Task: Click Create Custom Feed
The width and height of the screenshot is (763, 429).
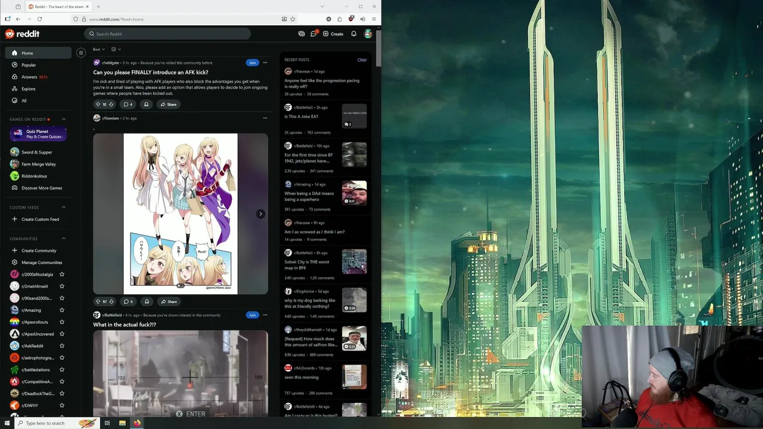Action: click(x=35, y=219)
